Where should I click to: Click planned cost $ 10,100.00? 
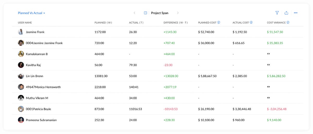tap(206, 120)
